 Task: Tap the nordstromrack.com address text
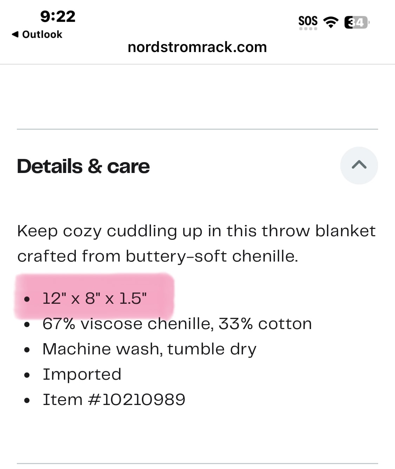pos(197,47)
